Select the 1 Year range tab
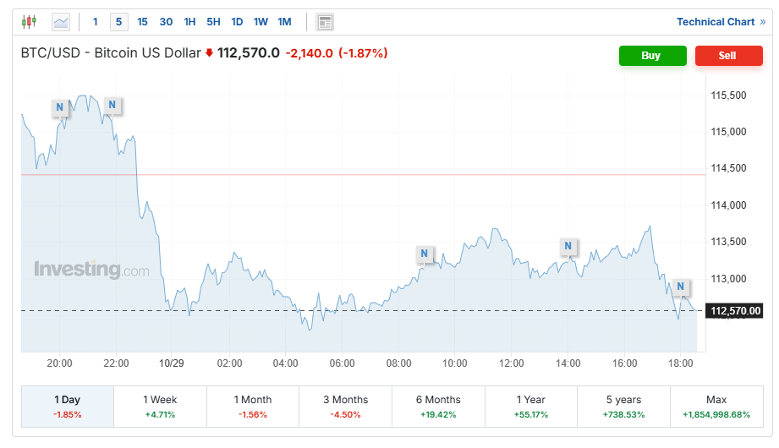The image size is (779, 448). (531, 407)
